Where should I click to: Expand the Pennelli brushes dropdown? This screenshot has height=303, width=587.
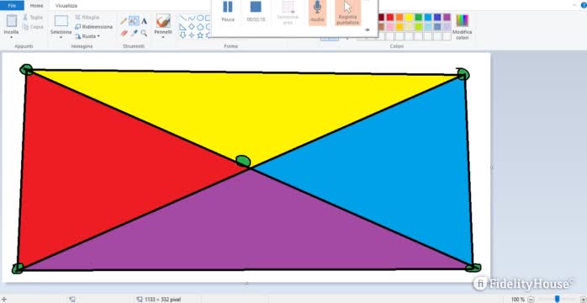[x=163, y=37]
